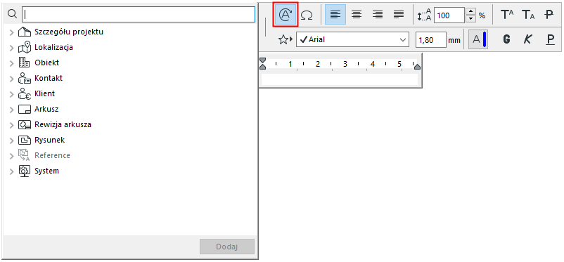This screenshot has width=564, height=262.
Task: Click the Obiekt building icon
Action: (24, 63)
